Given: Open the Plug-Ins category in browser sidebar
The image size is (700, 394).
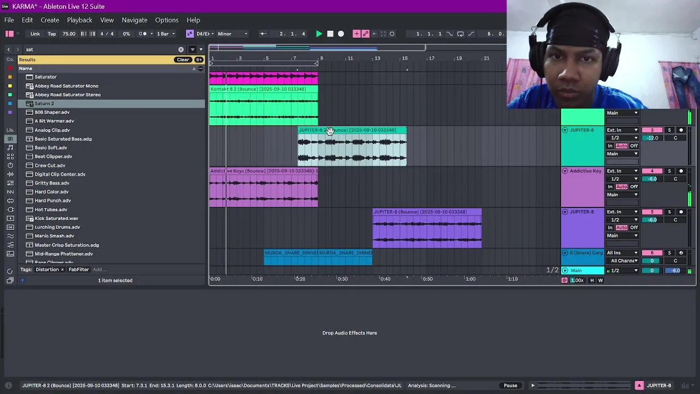Looking at the screenshot, I should [x=10, y=210].
